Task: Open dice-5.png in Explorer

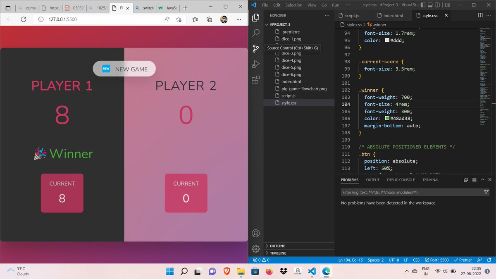Action: pos(291,67)
